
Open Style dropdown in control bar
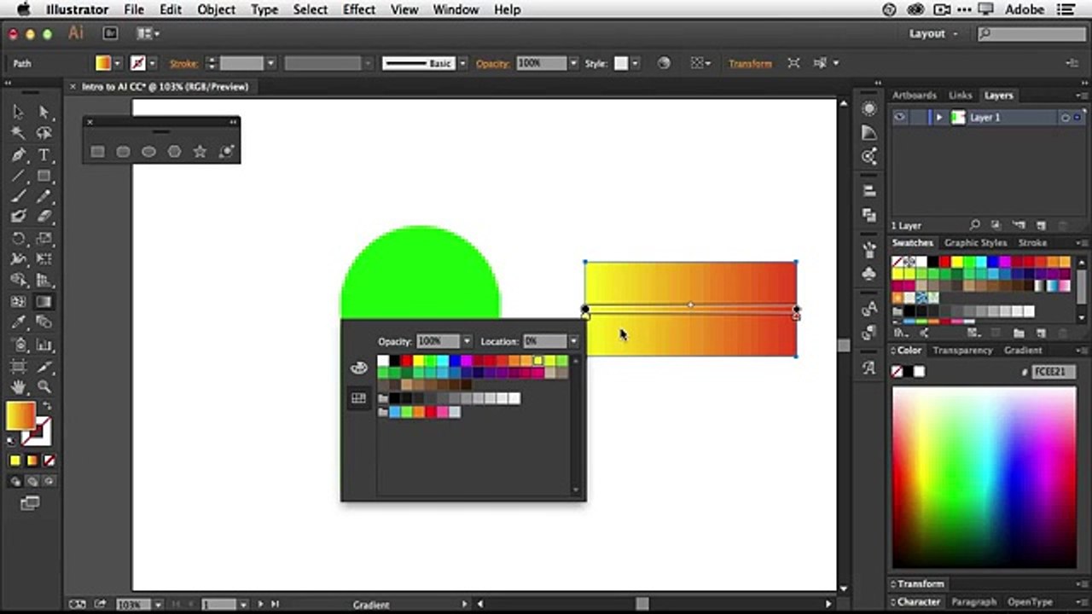(635, 63)
